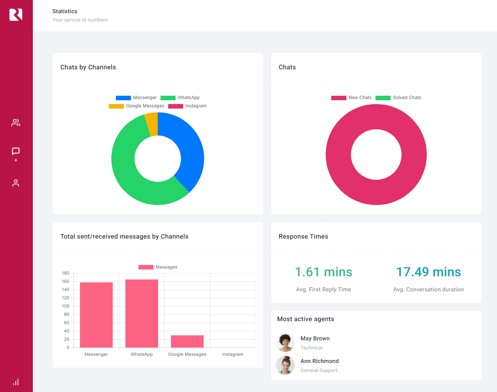The height and width of the screenshot is (392, 497).
Task: Click the 17.49 mins conversation duration value
Action: tap(429, 272)
